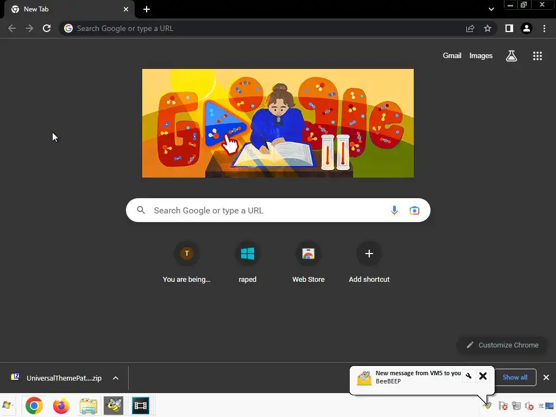Open Chrome from the taskbar
The width and height of the screenshot is (556, 417).
(x=34, y=405)
